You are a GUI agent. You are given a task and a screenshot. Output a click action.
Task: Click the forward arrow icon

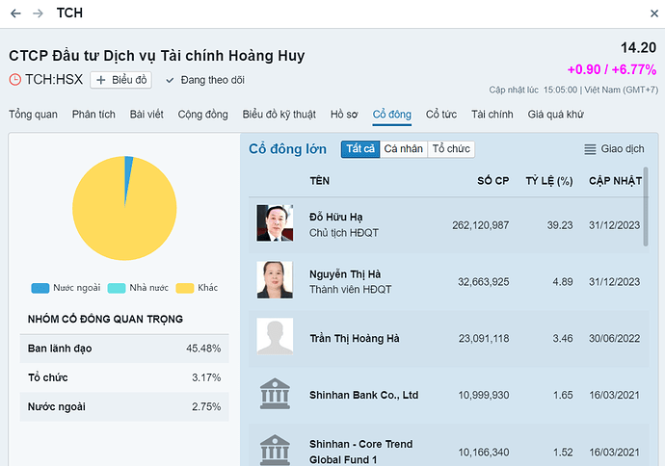click(x=38, y=13)
